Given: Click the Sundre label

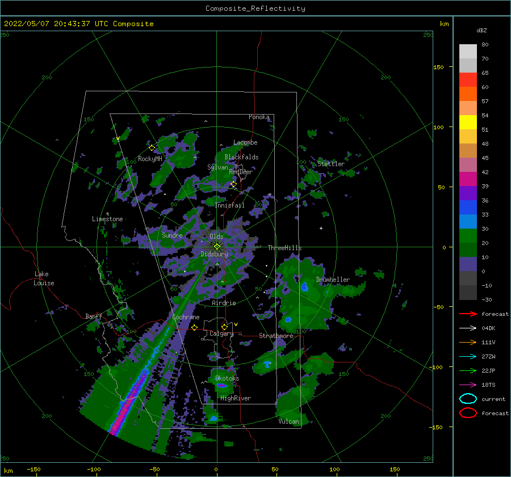Looking at the screenshot, I should click(172, 235).
